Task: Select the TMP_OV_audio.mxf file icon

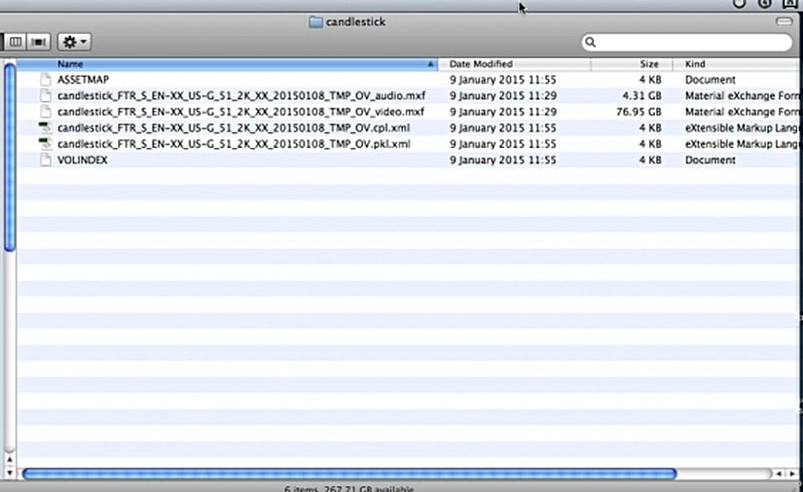Action: click(44, 96)
